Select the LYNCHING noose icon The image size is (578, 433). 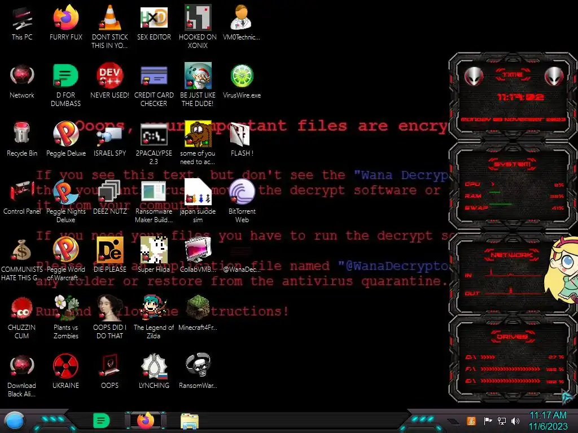coord(154,366)
